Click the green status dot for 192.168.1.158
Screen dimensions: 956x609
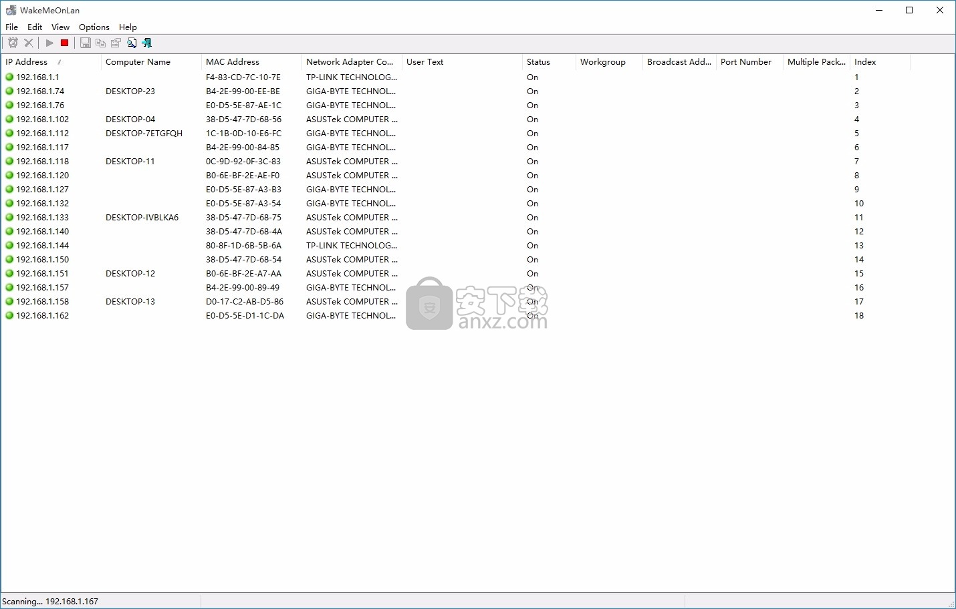click(x=9, y=301)
